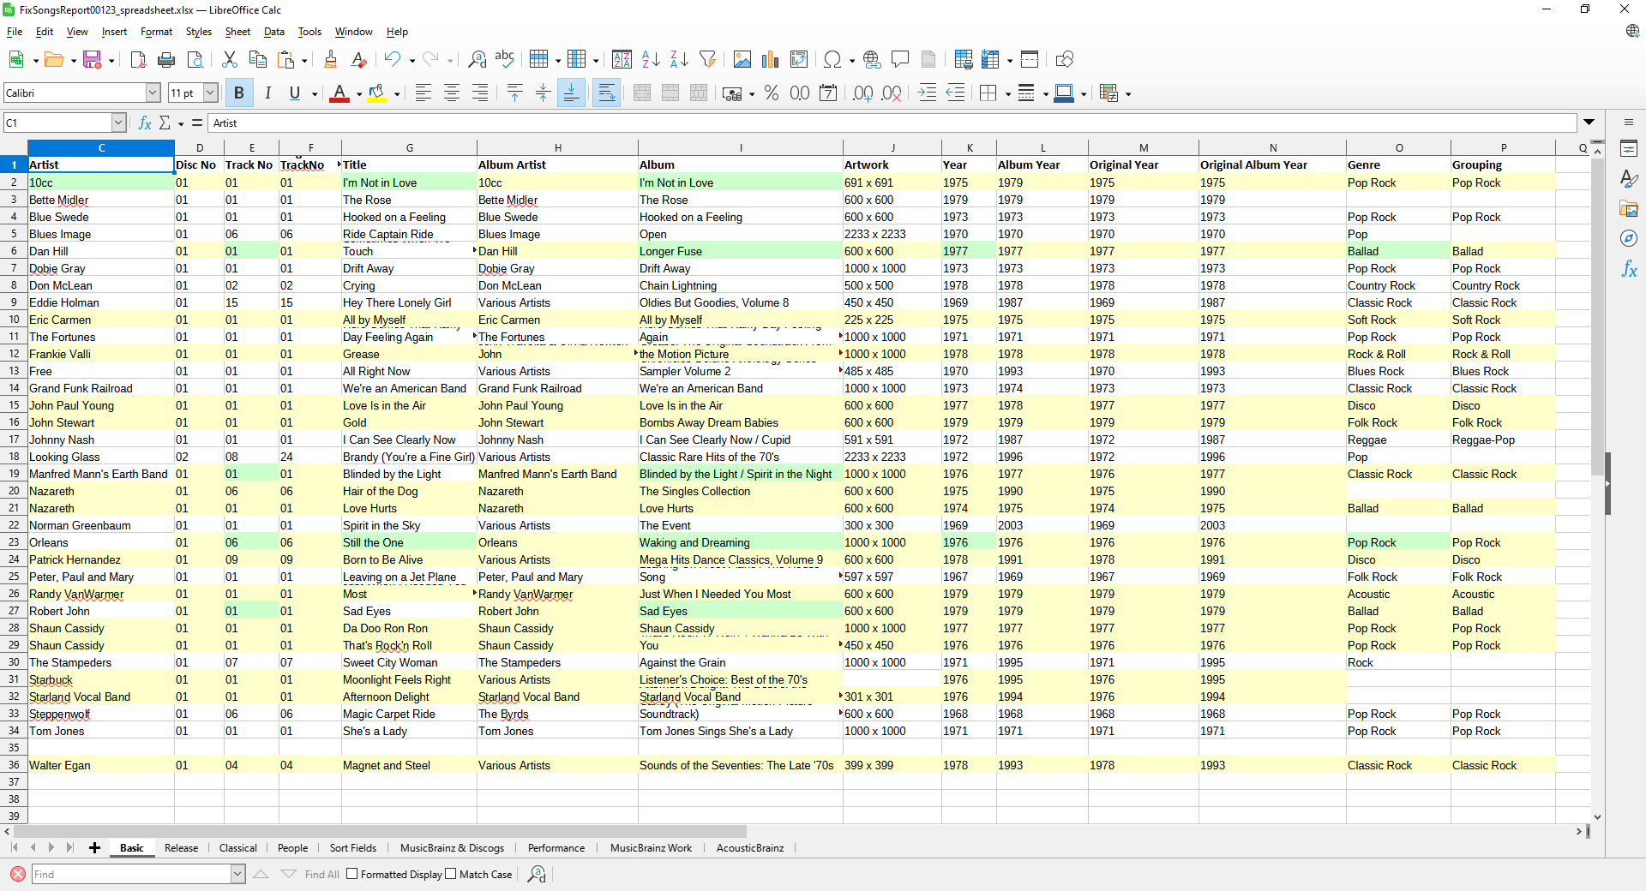Add new sheet plus button
The height and width of the screenshot is (891, 1646).
coord(94,848)
